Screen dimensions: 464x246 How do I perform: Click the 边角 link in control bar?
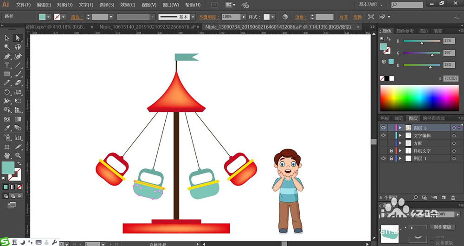(301, 17)
